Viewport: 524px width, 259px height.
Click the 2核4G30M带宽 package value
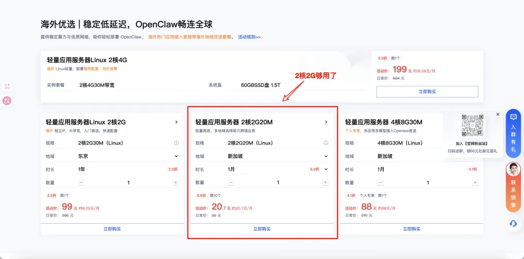click(x=97, y=85)
